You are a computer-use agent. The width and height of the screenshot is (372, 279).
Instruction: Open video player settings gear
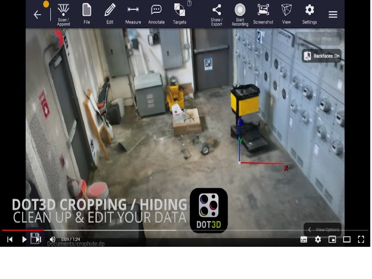(x=318, y=239)
